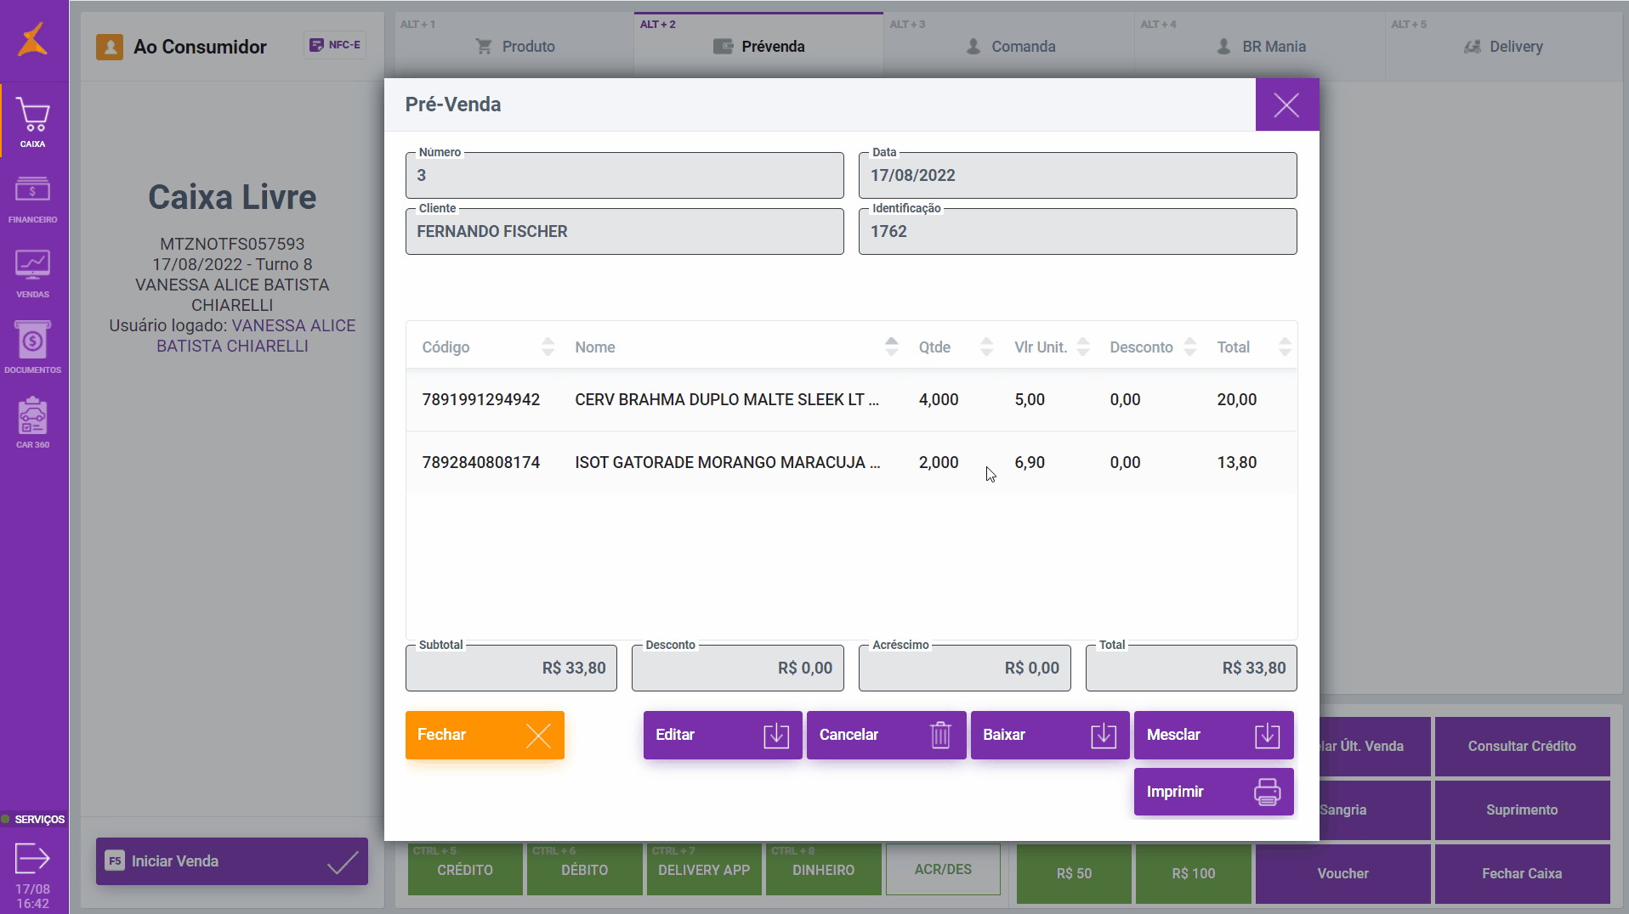Screen dimensions: 1629x914
Task: Click the trash icon on Cancelar
Action: pyautogui.click(x=940, y=736)
